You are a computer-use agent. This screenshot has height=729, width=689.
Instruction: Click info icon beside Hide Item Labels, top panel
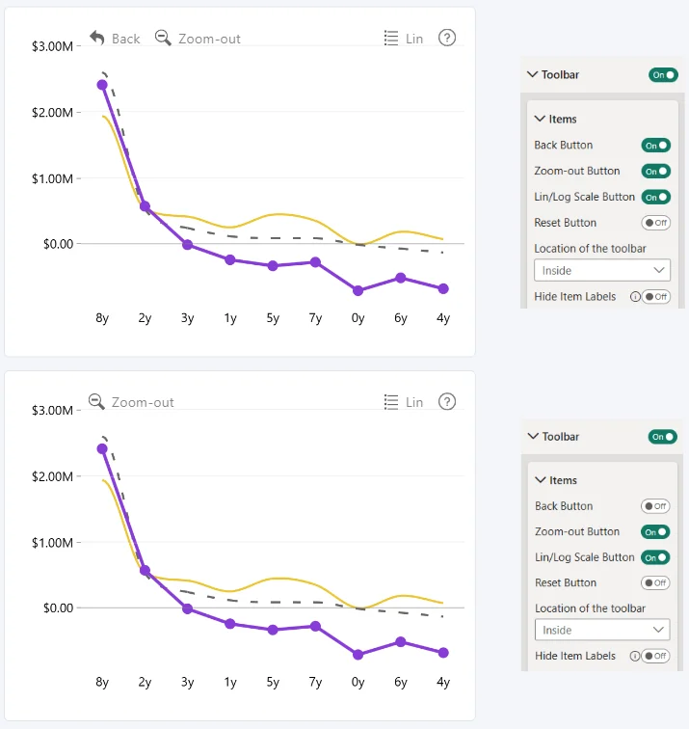(635, 297)
